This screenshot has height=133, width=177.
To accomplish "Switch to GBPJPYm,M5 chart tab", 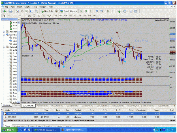I will click(42, 106).
